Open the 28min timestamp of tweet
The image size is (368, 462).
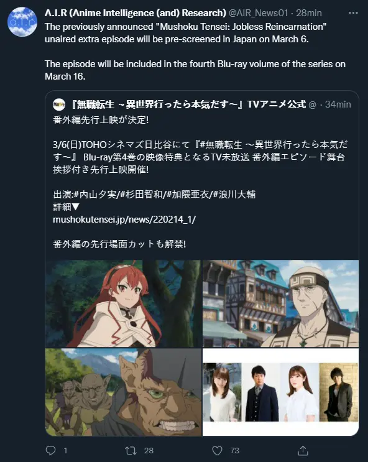[x=309, y=13]
